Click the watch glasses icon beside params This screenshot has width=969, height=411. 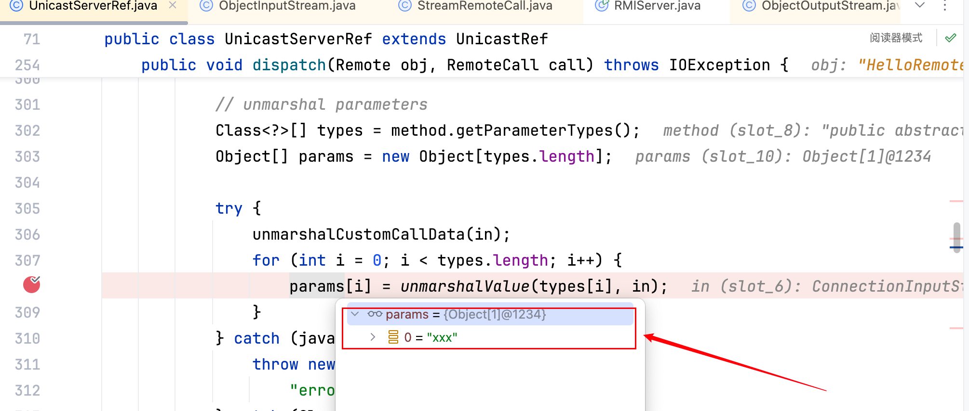tap(375, 314)
